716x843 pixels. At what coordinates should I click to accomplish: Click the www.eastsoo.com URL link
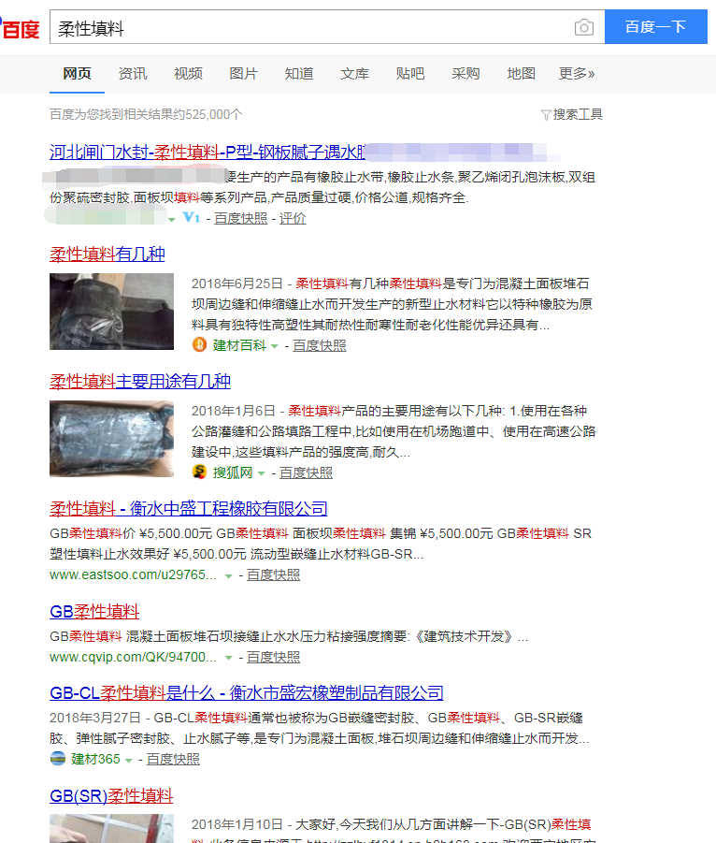[x=134, y=574]
